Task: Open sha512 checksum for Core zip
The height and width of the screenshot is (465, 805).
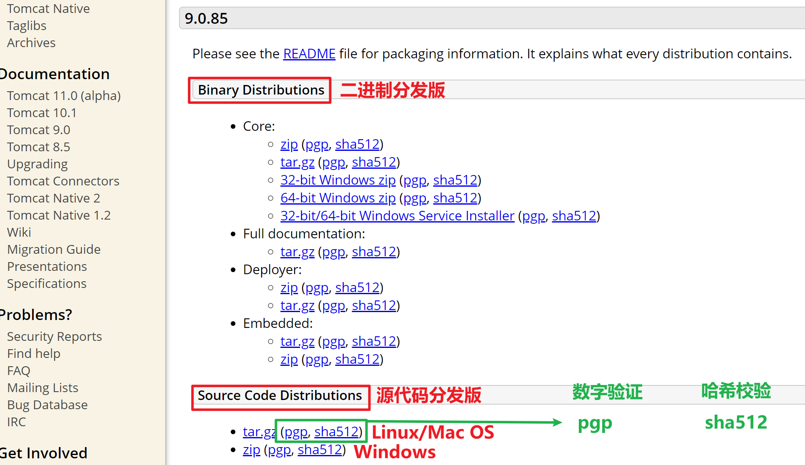Action: click(x=357, y=144)
